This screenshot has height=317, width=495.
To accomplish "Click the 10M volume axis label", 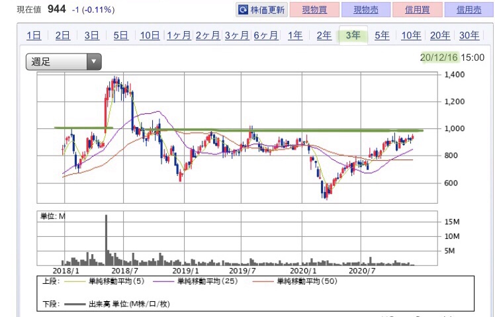I will 452,236.
